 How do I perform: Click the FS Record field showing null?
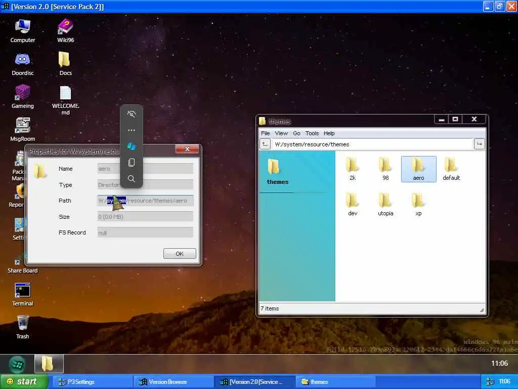[145, 232]
